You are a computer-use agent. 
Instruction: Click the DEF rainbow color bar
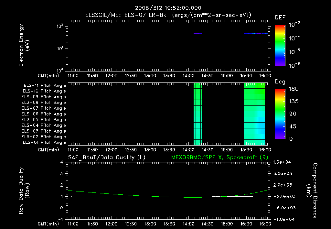pyautogui.click(x=280, y=46)
